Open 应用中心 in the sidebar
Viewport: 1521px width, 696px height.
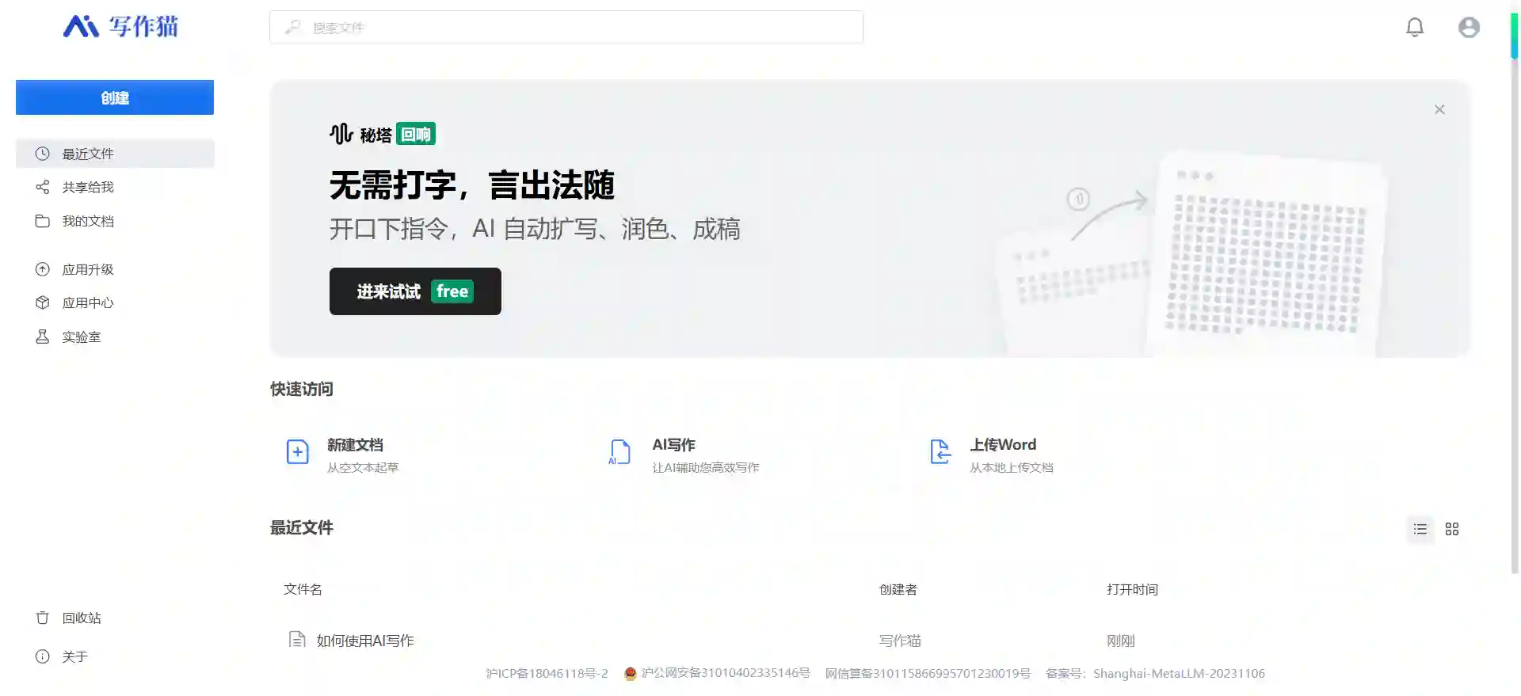(x=115, y=302)
